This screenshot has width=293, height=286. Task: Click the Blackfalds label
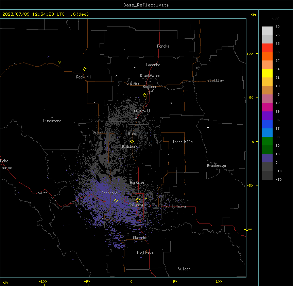coord(150,76)
